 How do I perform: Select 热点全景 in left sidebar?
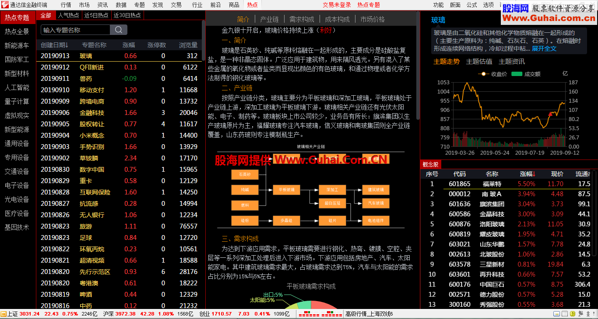click(17, 31)
